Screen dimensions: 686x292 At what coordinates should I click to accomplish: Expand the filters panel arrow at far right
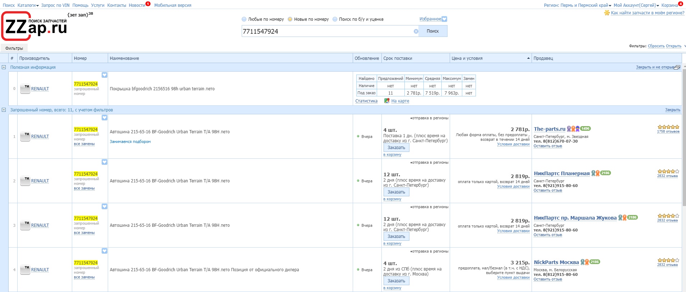[685, 46]
